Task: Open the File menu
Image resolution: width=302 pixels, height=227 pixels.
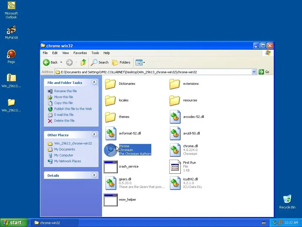Action: [x=45, y=53]
